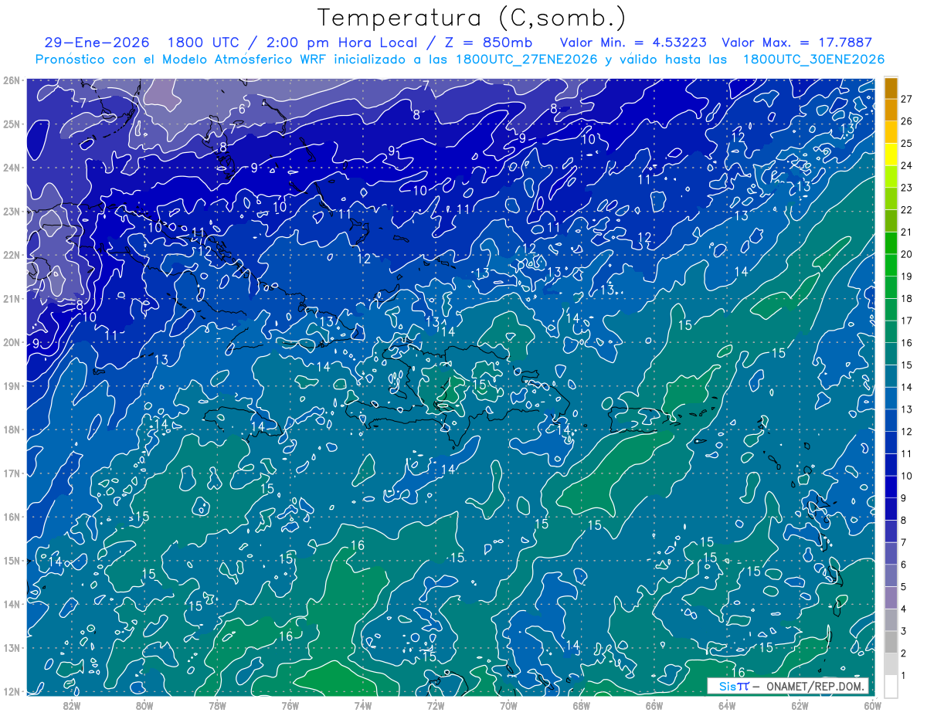Click the "20N" latitude label
This screenshot has height=716, width=927.
coord(12,342)
